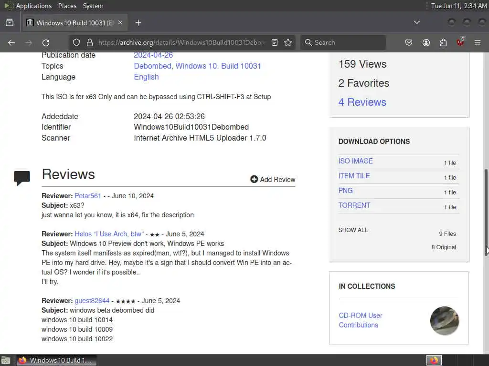Screen dimensions: 489x366
Task: Click the Scanner value Internet Archive HTML5 Uploader
Action: [x=200, y=138]
